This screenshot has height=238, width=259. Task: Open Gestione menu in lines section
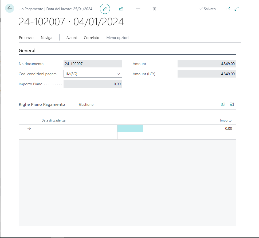[x=86, y=104]
